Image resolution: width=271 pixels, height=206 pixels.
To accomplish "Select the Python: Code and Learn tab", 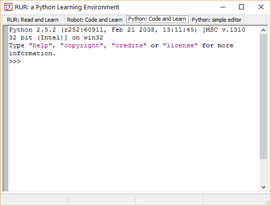I will click(157, 19).
